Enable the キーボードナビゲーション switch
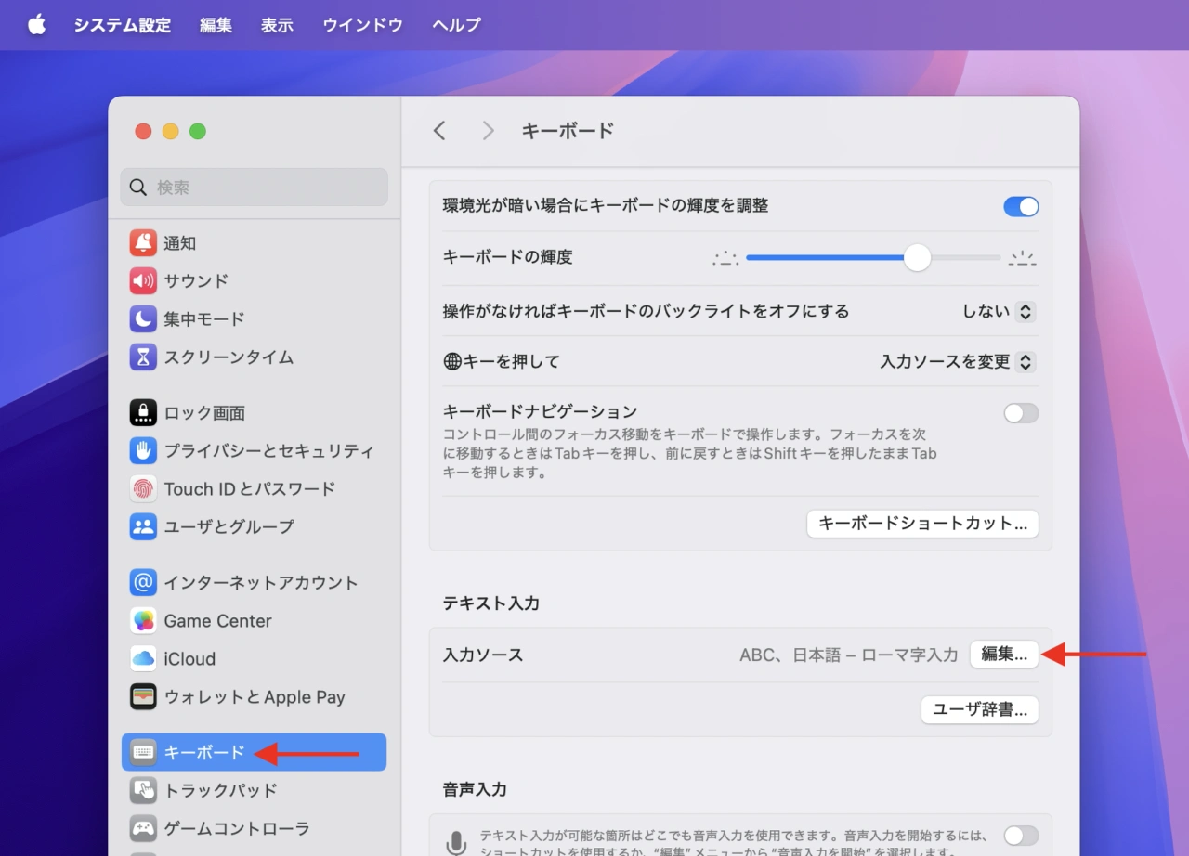 1021,413
